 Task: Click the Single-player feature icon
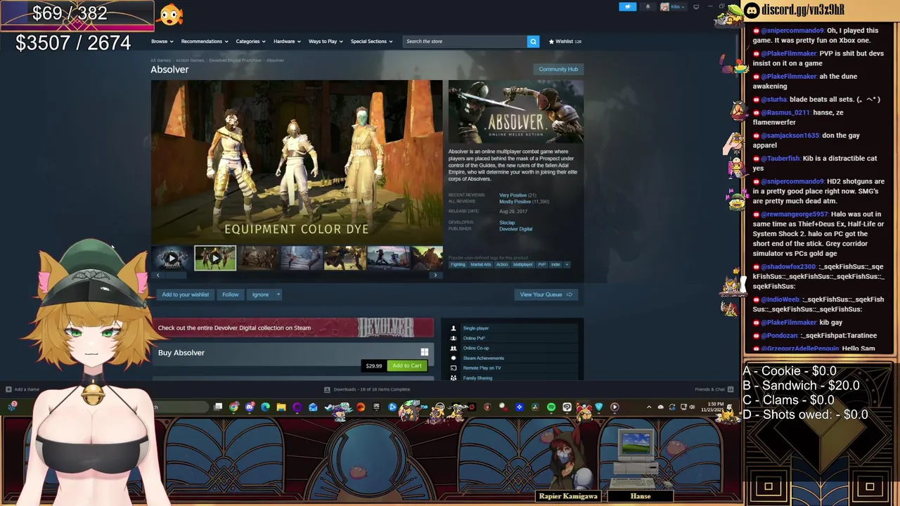click(x=454, y=328)
